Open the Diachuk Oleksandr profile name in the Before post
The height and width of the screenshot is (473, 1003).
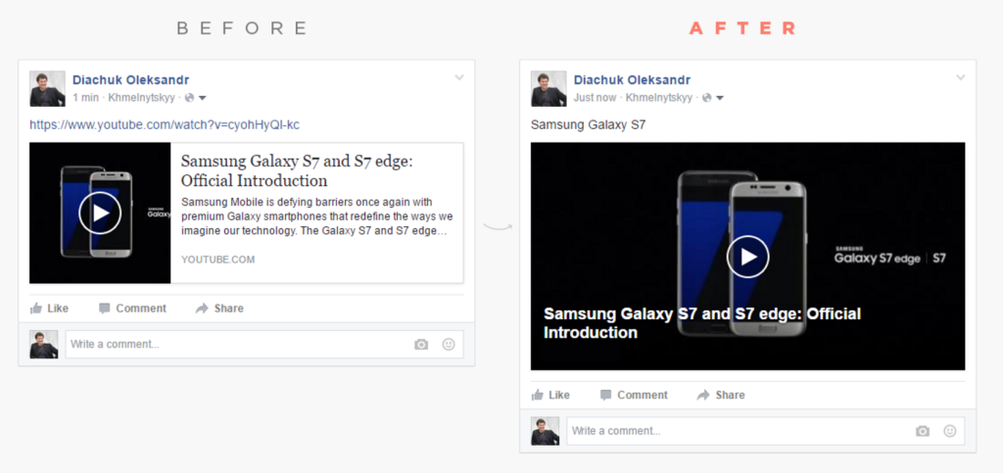point(130,80)
